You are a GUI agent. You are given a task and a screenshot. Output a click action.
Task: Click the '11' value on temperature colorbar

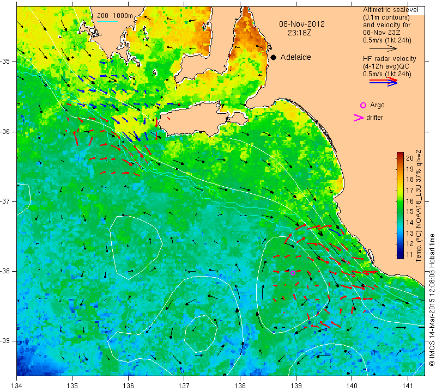tap(410, 254)
